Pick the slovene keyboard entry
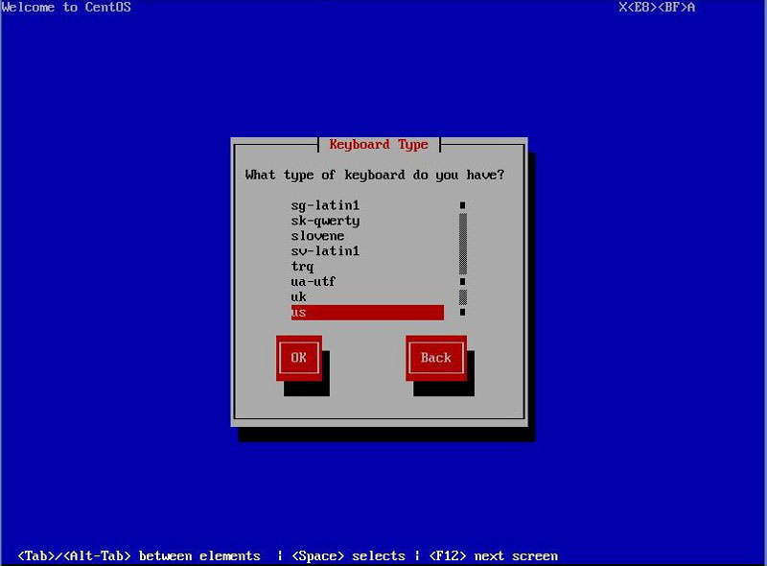The width and height of the screenshot is (767, 566). click(317, 236)
